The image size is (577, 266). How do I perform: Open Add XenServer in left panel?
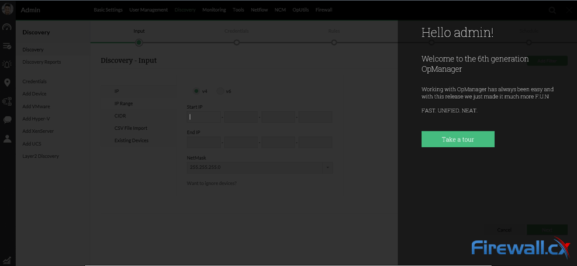(38, 131)
